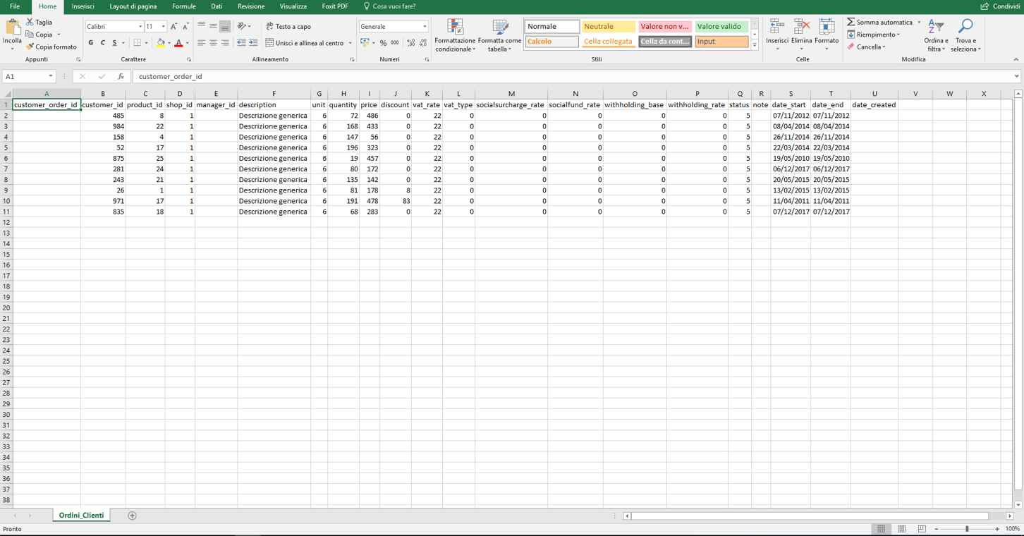The height and width of the screenshot is (536, 1024).
Task: Click the yellow fill color swatch
Action: (x=160, y=43)
